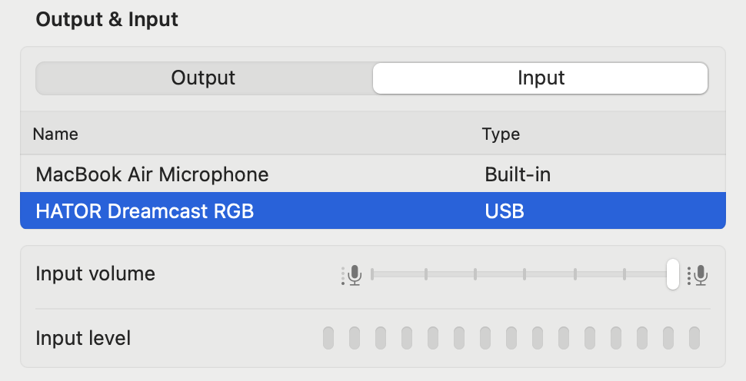Click the first Input level indicator bar

point(328,337)
